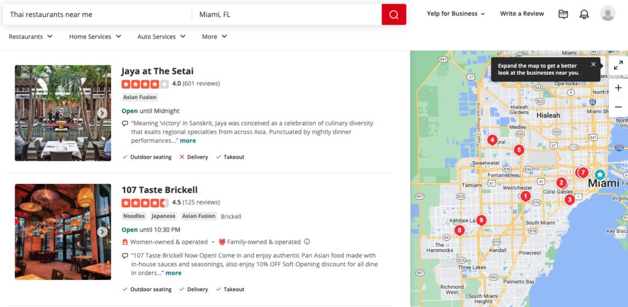Click 'Open until Midnight' text

coord(151,111)
